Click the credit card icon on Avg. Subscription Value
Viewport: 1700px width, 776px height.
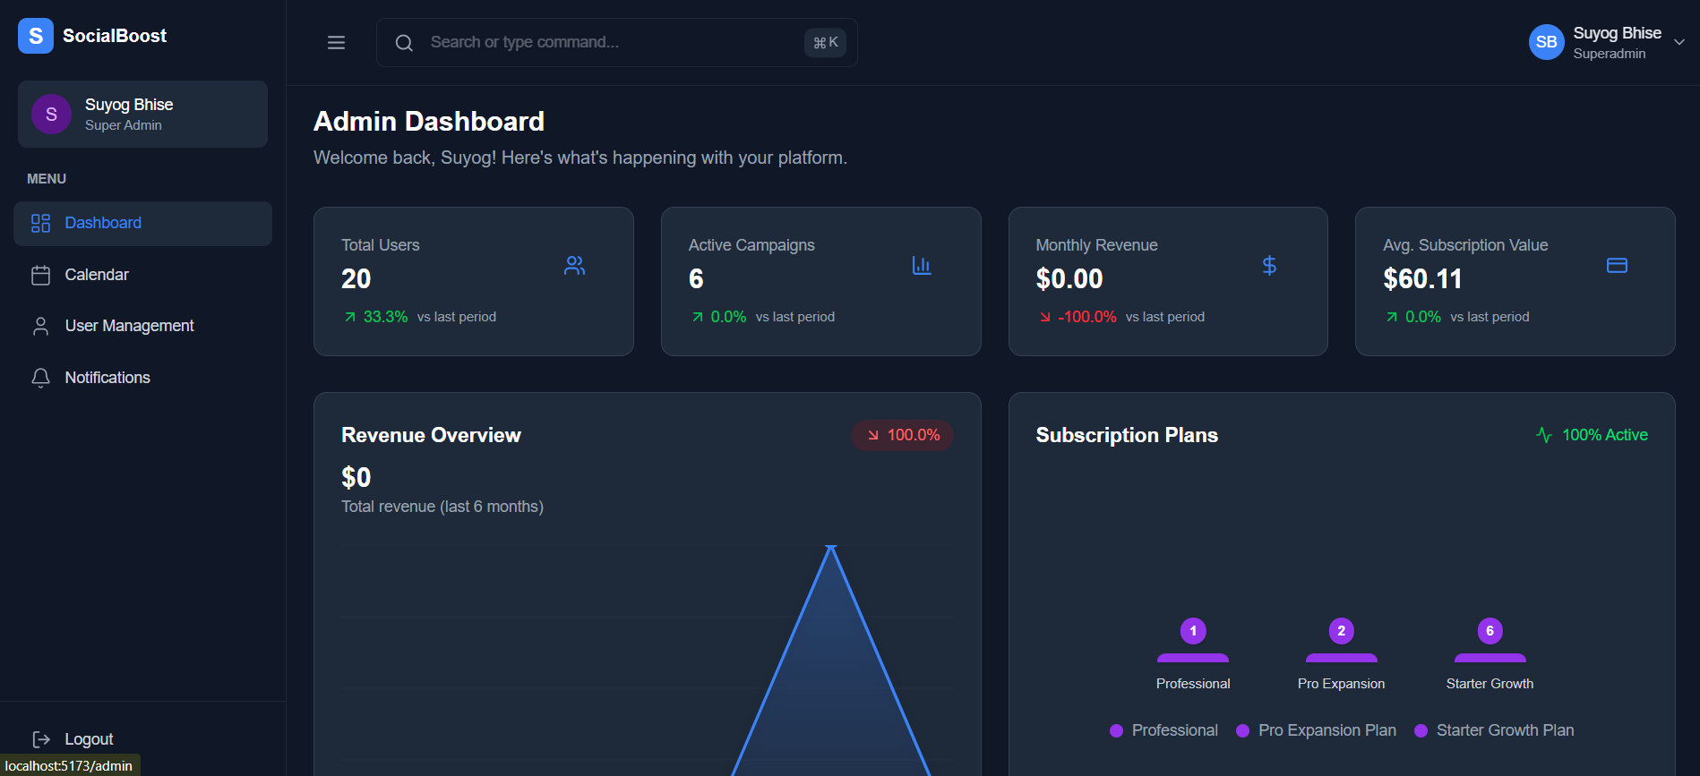[x=1617, y=265]
